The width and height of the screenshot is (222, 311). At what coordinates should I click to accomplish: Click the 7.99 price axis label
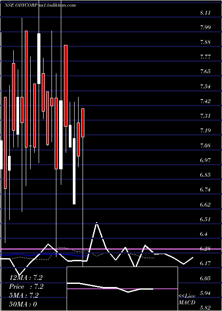[x=205, y=28]
